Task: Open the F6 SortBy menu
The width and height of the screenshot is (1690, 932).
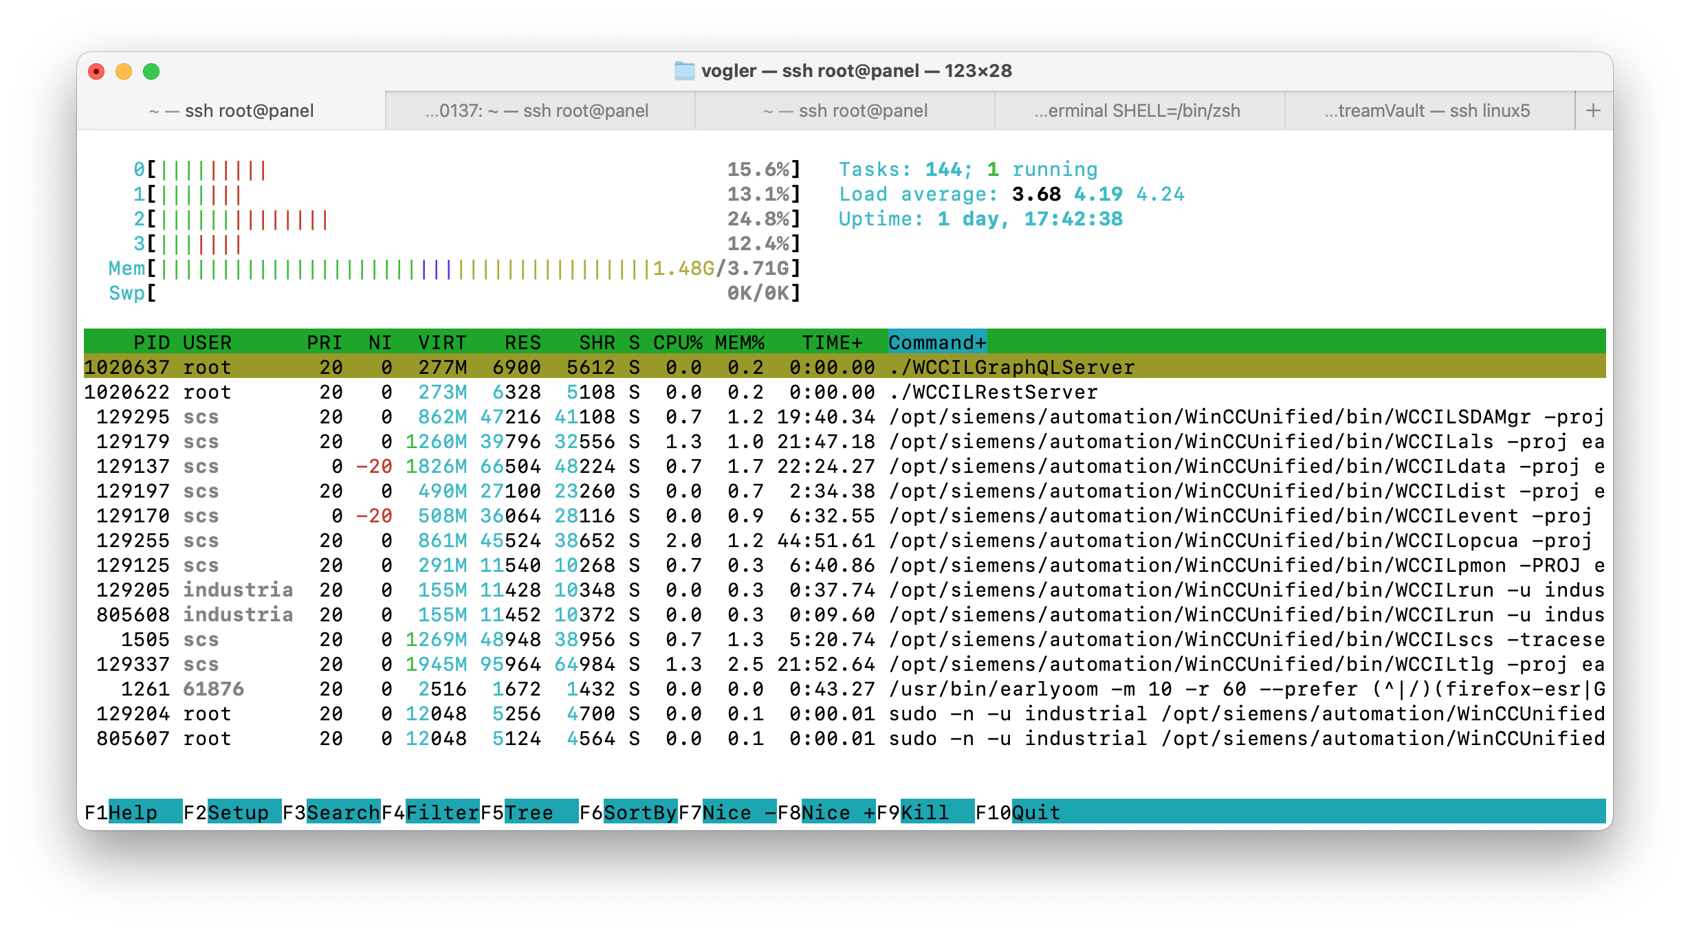Action: pos(639,812)
